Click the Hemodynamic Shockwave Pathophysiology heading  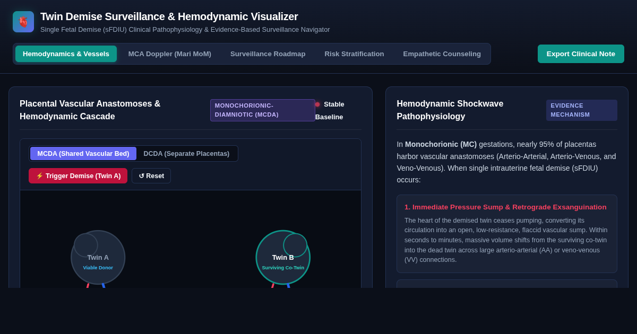click(x=450, y=110)
